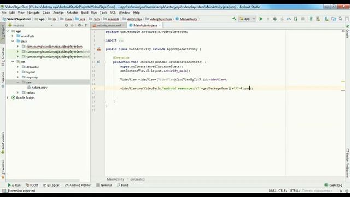350x197 pixels.
Task: Click the Profile app gauge icon
Action: point(289,19)
